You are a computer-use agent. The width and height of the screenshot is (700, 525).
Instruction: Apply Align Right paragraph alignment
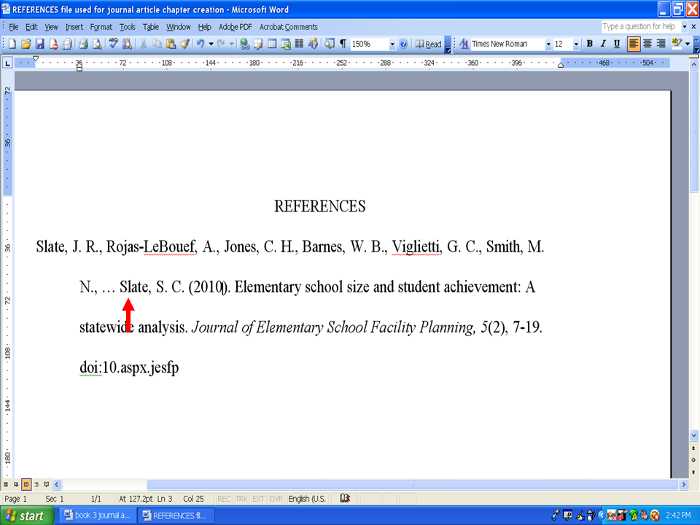tap(661, 44)
